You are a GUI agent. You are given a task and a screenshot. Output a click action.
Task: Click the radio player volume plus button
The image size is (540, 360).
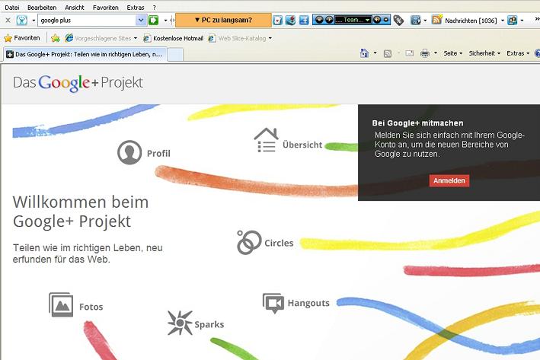pos(377,20)
